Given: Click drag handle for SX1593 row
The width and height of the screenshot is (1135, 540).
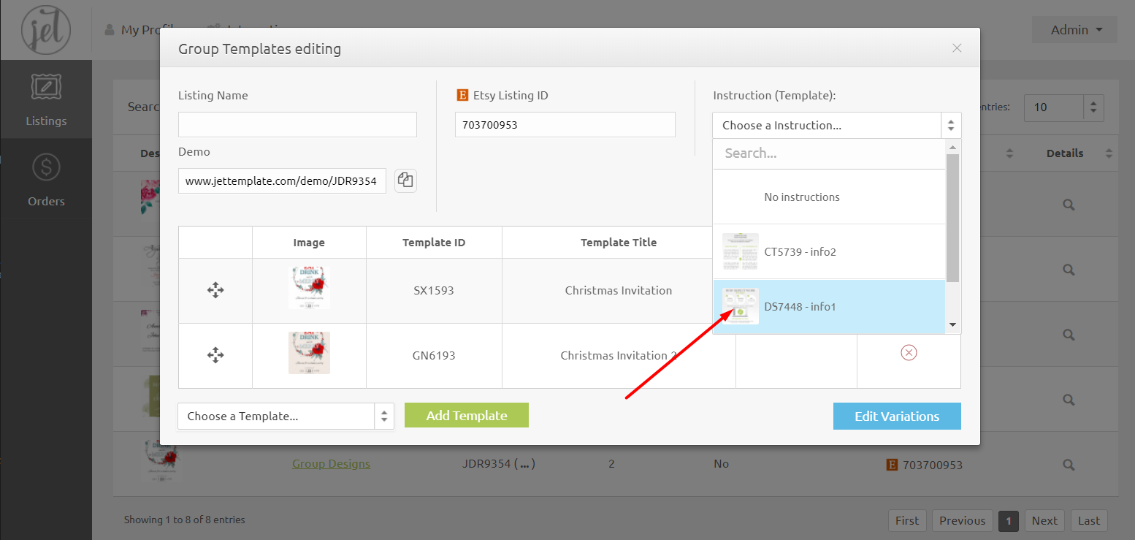Looking at the screenshot, I should tap(215, 290).
